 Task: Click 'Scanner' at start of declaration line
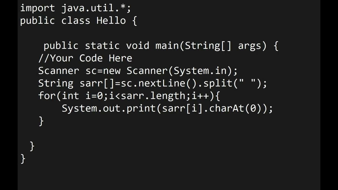click(59, 71)
